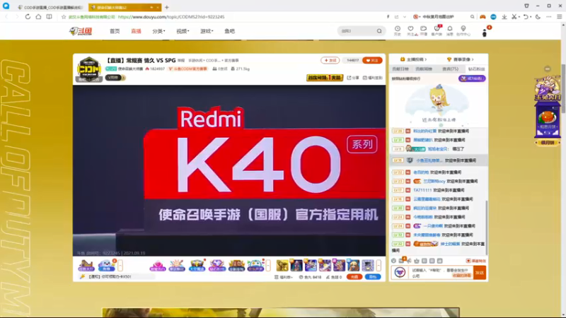Switch to the 钻石粉丝 tab

point(476,69)
